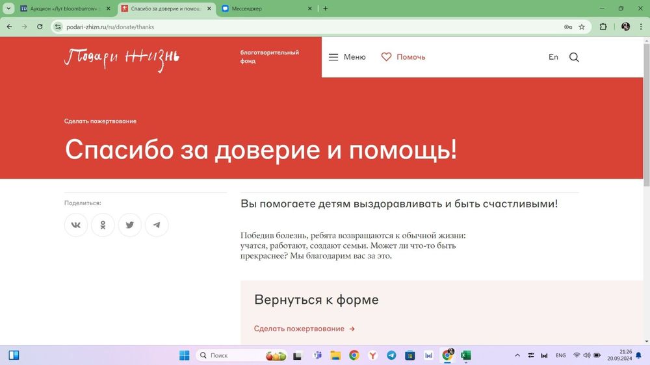The height and width of the screenshot is (365, 650).
Task: Share via Odnoklassniki icon
Action: coord(103,225)
